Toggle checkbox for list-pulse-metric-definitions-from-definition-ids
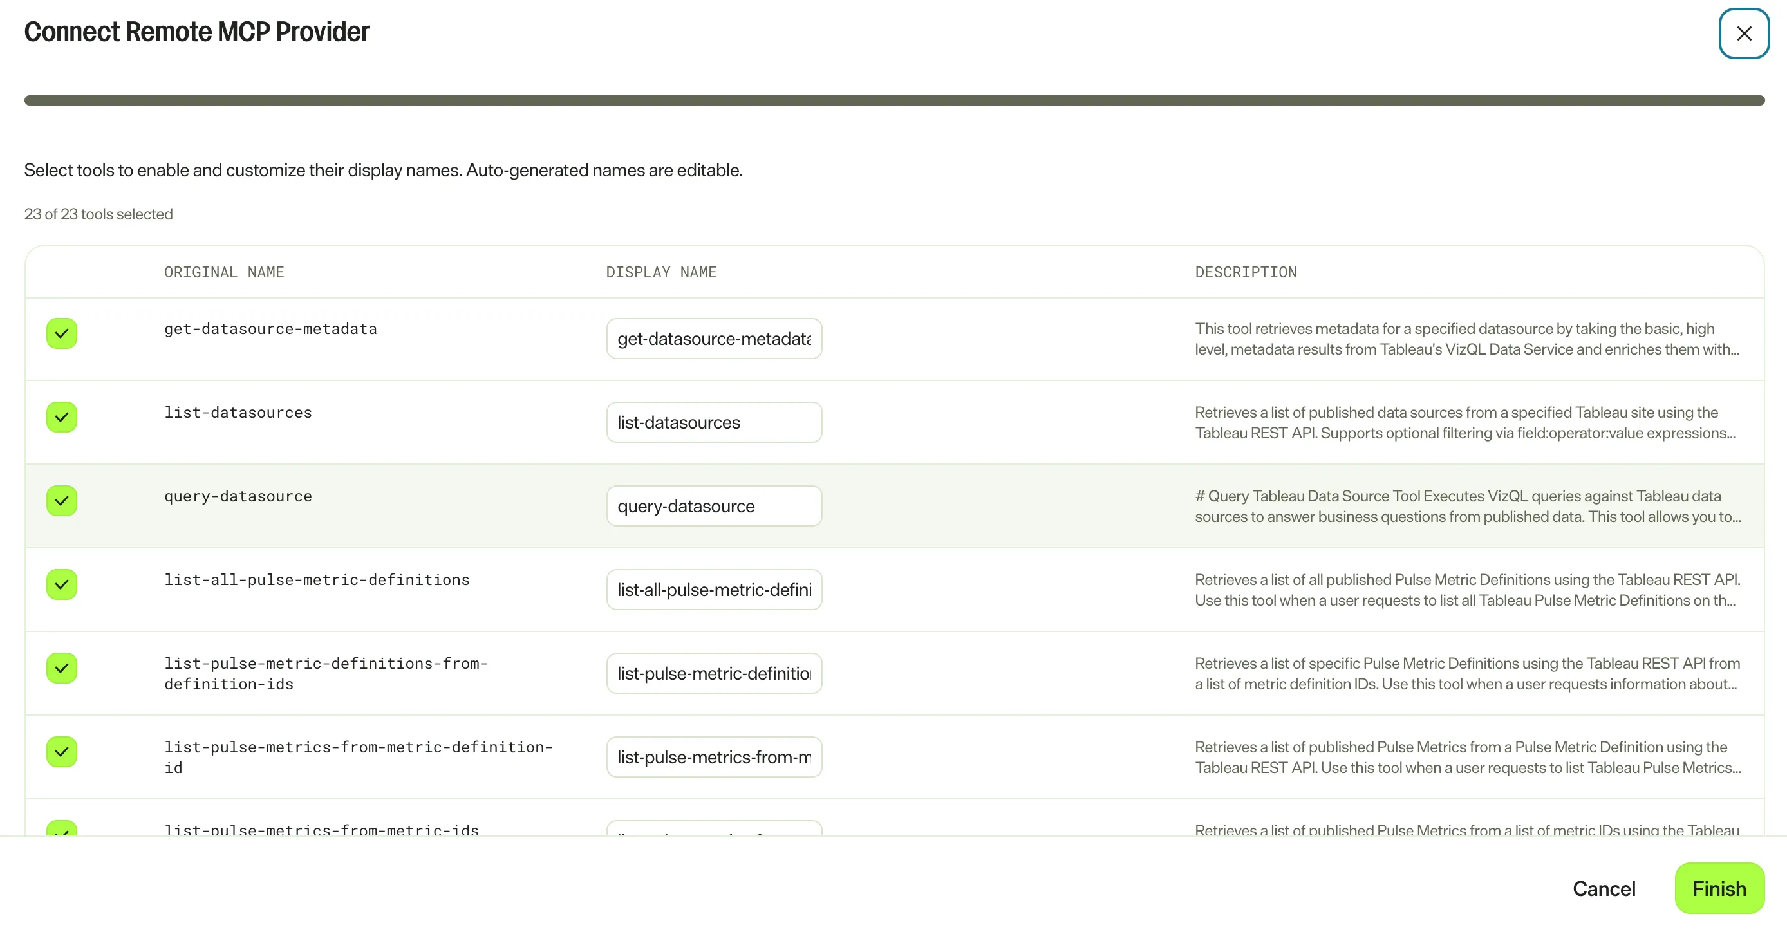Viewport: 1787px width, 932px height. tap(62, 669)
